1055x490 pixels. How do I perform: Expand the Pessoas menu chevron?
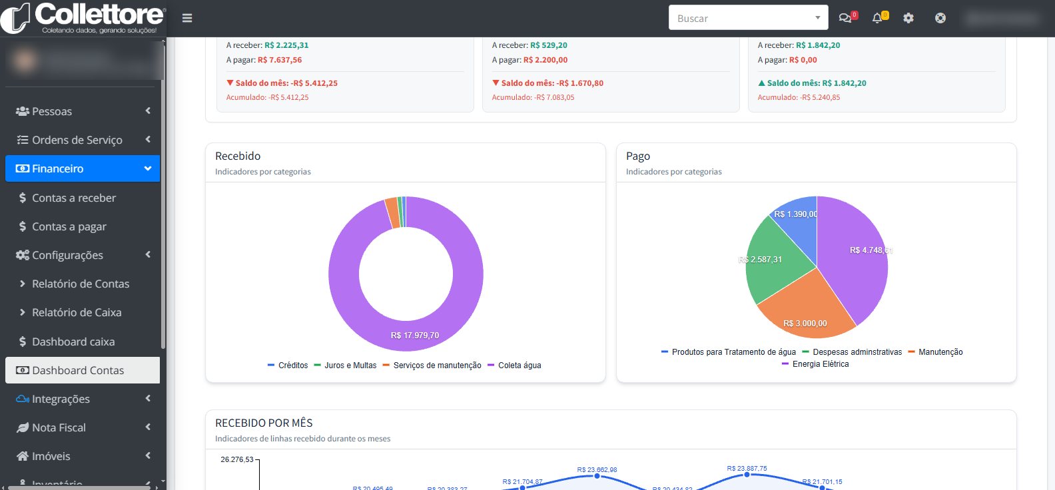(x=148, y=111)
